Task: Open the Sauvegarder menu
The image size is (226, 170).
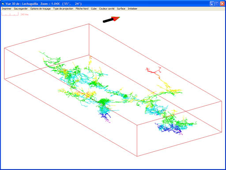Action: [x=21, y=9]
